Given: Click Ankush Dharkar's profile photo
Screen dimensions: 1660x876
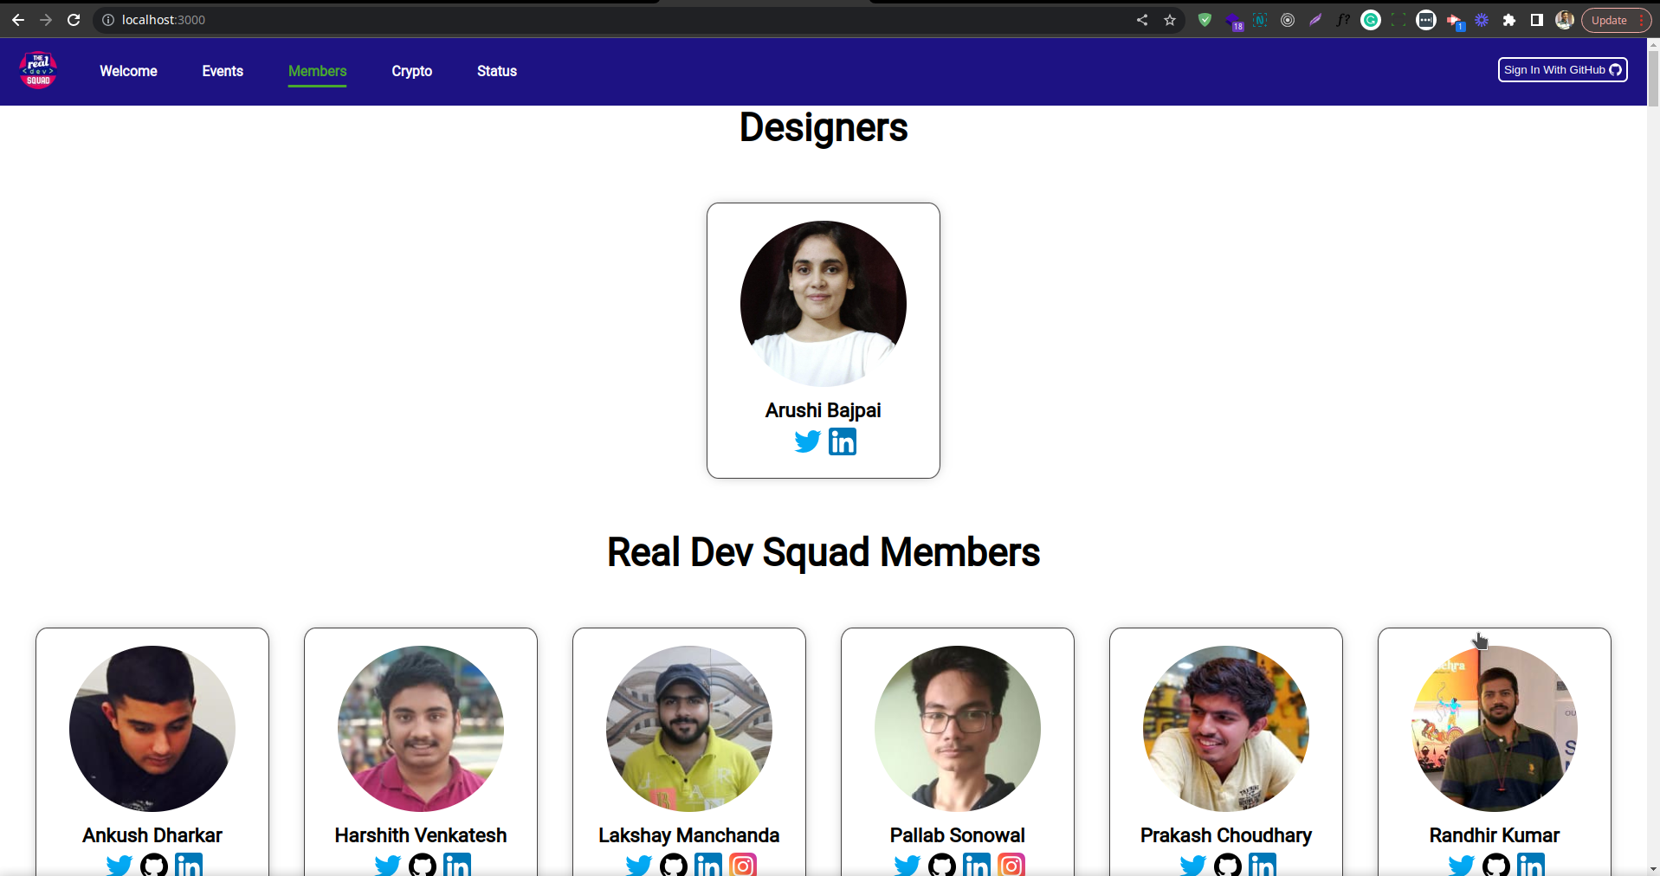Looking at the screenshot, I should pyautogui.click(x=152, y=729).
